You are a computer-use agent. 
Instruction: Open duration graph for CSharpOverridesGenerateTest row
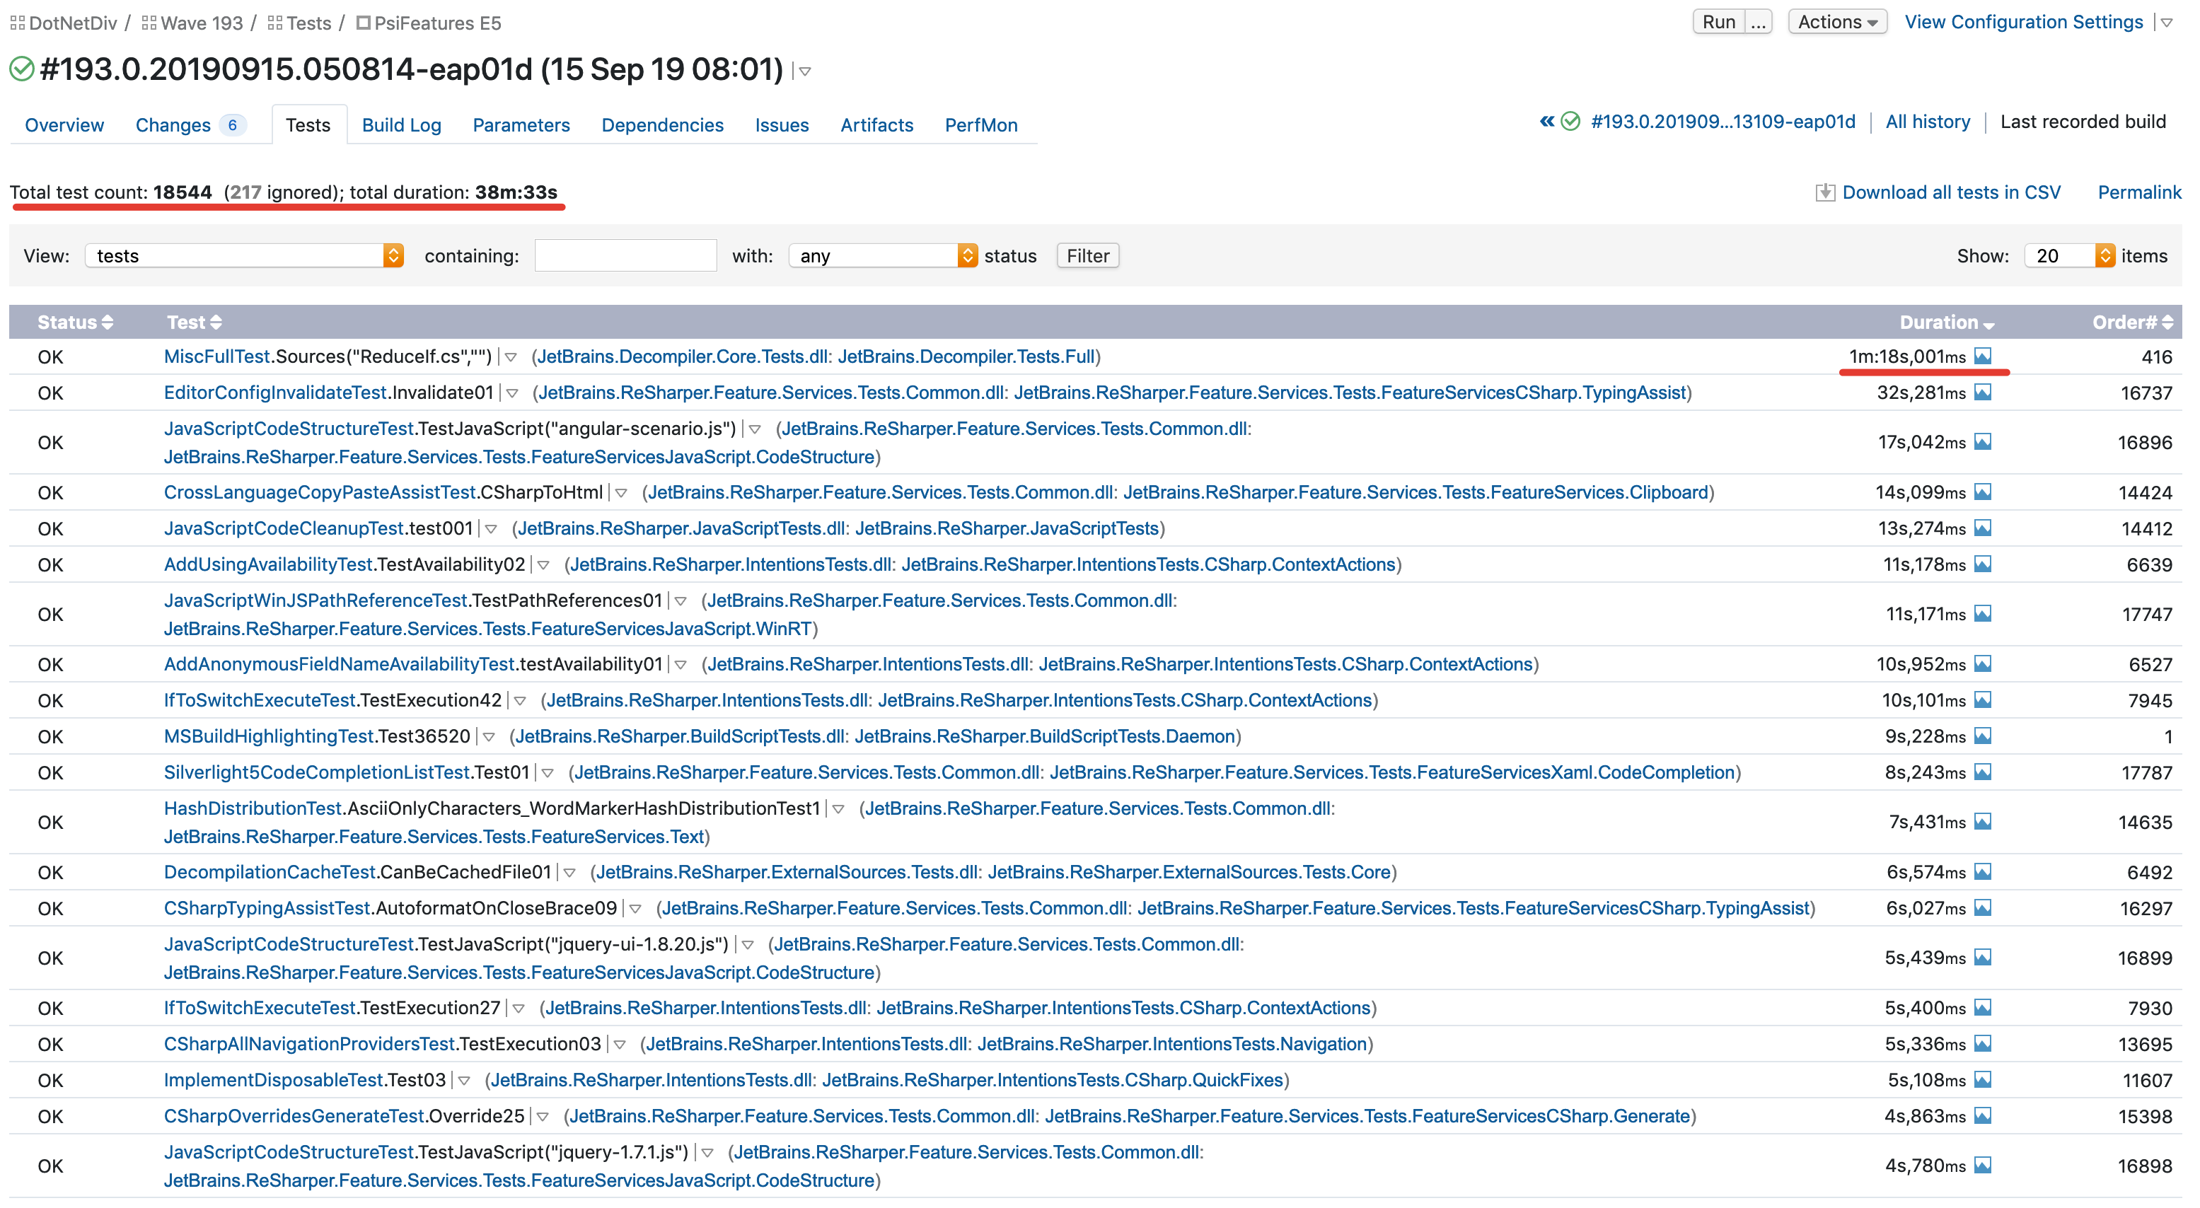[x=1982, y=1115]
